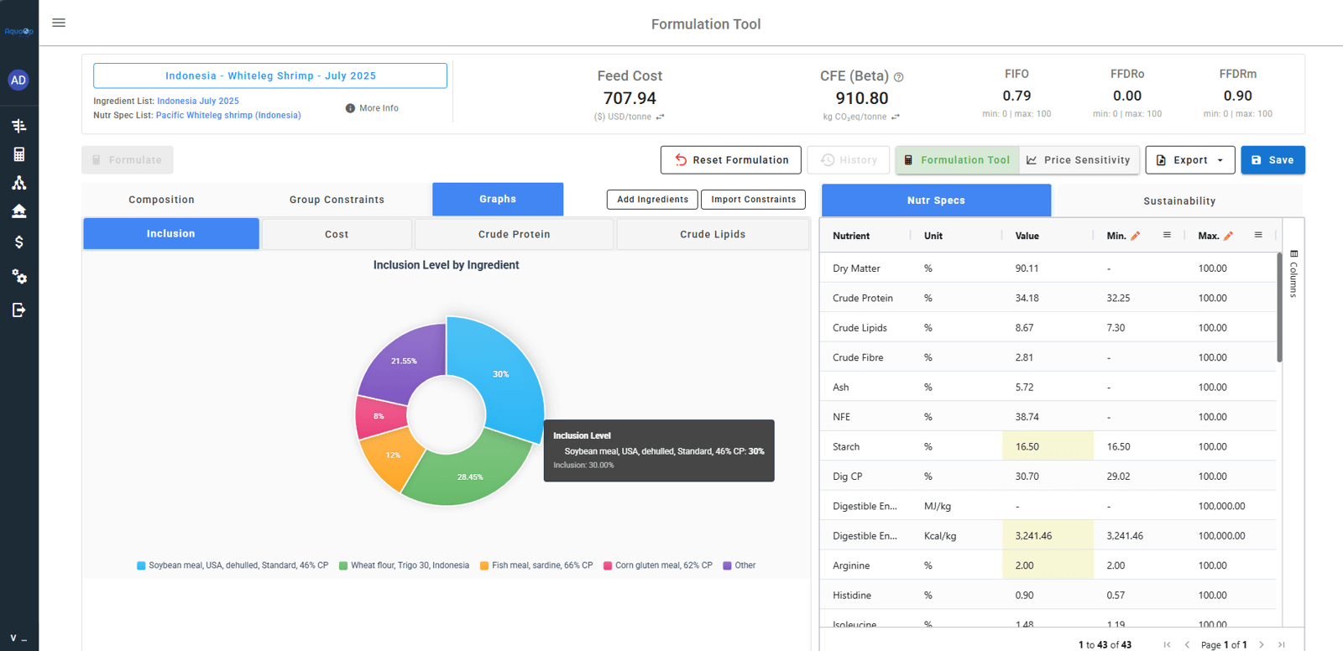Click the Import Constraints button
1343x651 pixels.
[753, 200]
